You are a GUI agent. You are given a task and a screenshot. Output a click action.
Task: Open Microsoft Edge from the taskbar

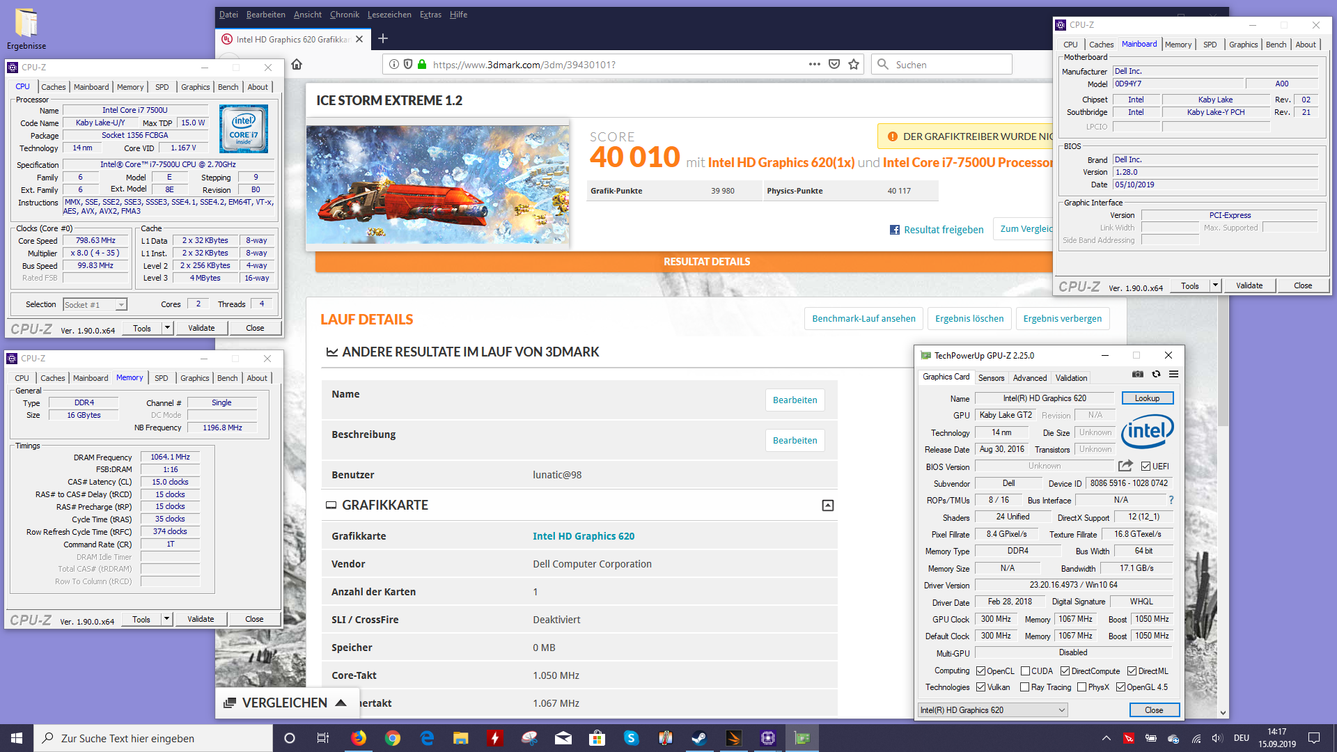pos(427,738)
